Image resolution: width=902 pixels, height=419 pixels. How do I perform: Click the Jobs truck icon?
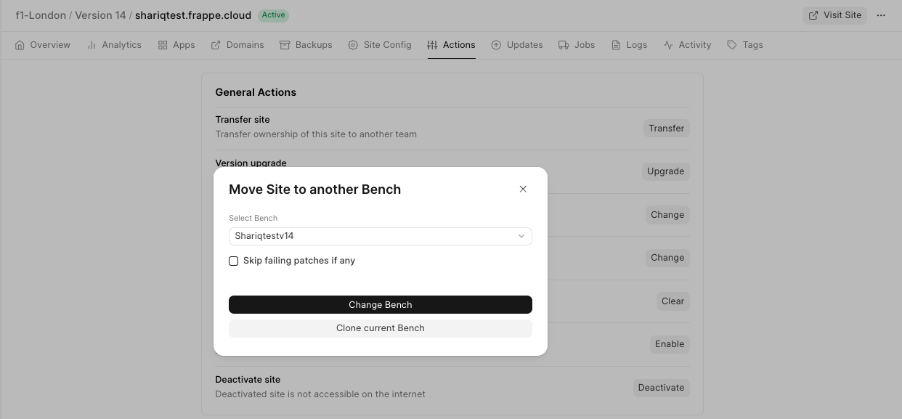click(x=564, y=45)
